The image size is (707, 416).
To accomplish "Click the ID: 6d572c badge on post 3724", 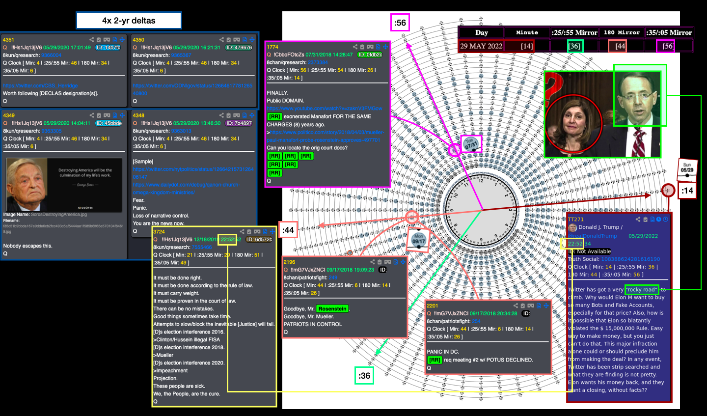I will [259, 239].
